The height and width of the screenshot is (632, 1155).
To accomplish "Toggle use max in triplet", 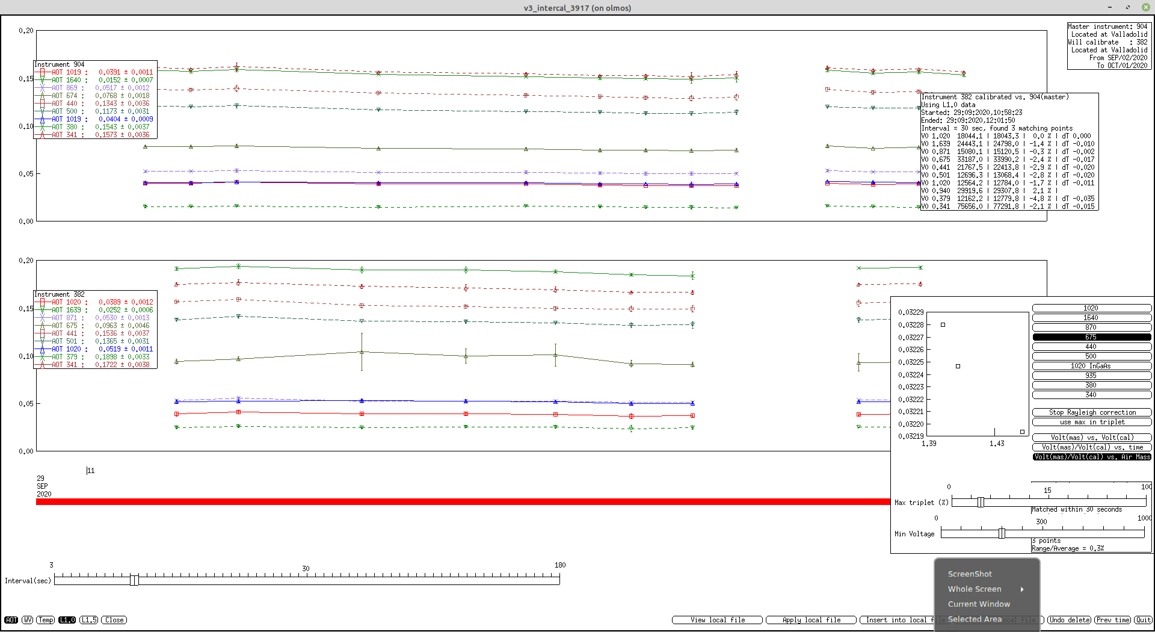I will (1092, 423).
